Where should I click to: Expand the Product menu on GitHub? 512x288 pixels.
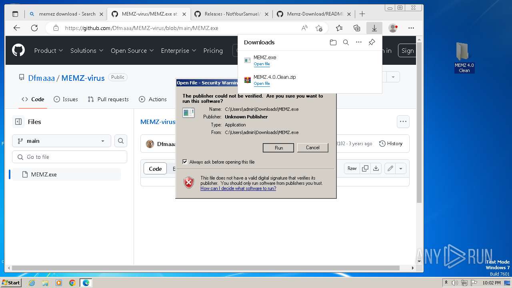point(48,50)
